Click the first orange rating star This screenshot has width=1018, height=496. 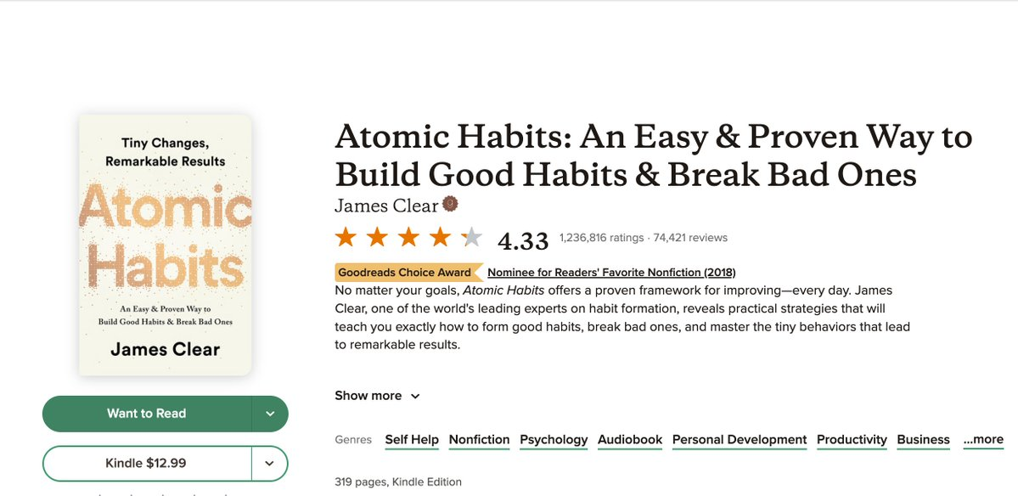click(346, 237)
